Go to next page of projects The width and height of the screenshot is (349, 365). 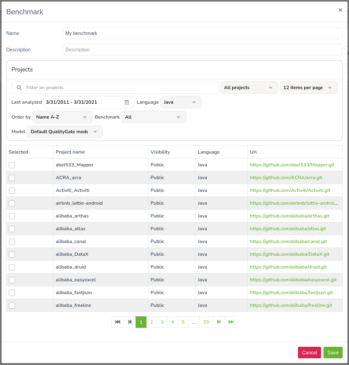(219, 322)
